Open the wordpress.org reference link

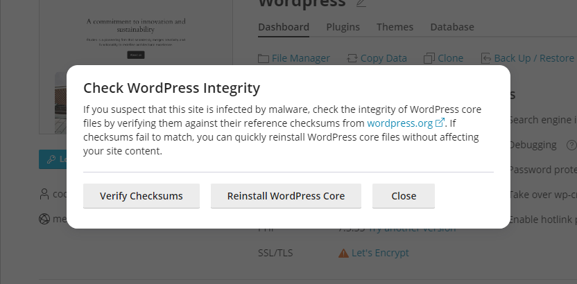coord(399,123)
